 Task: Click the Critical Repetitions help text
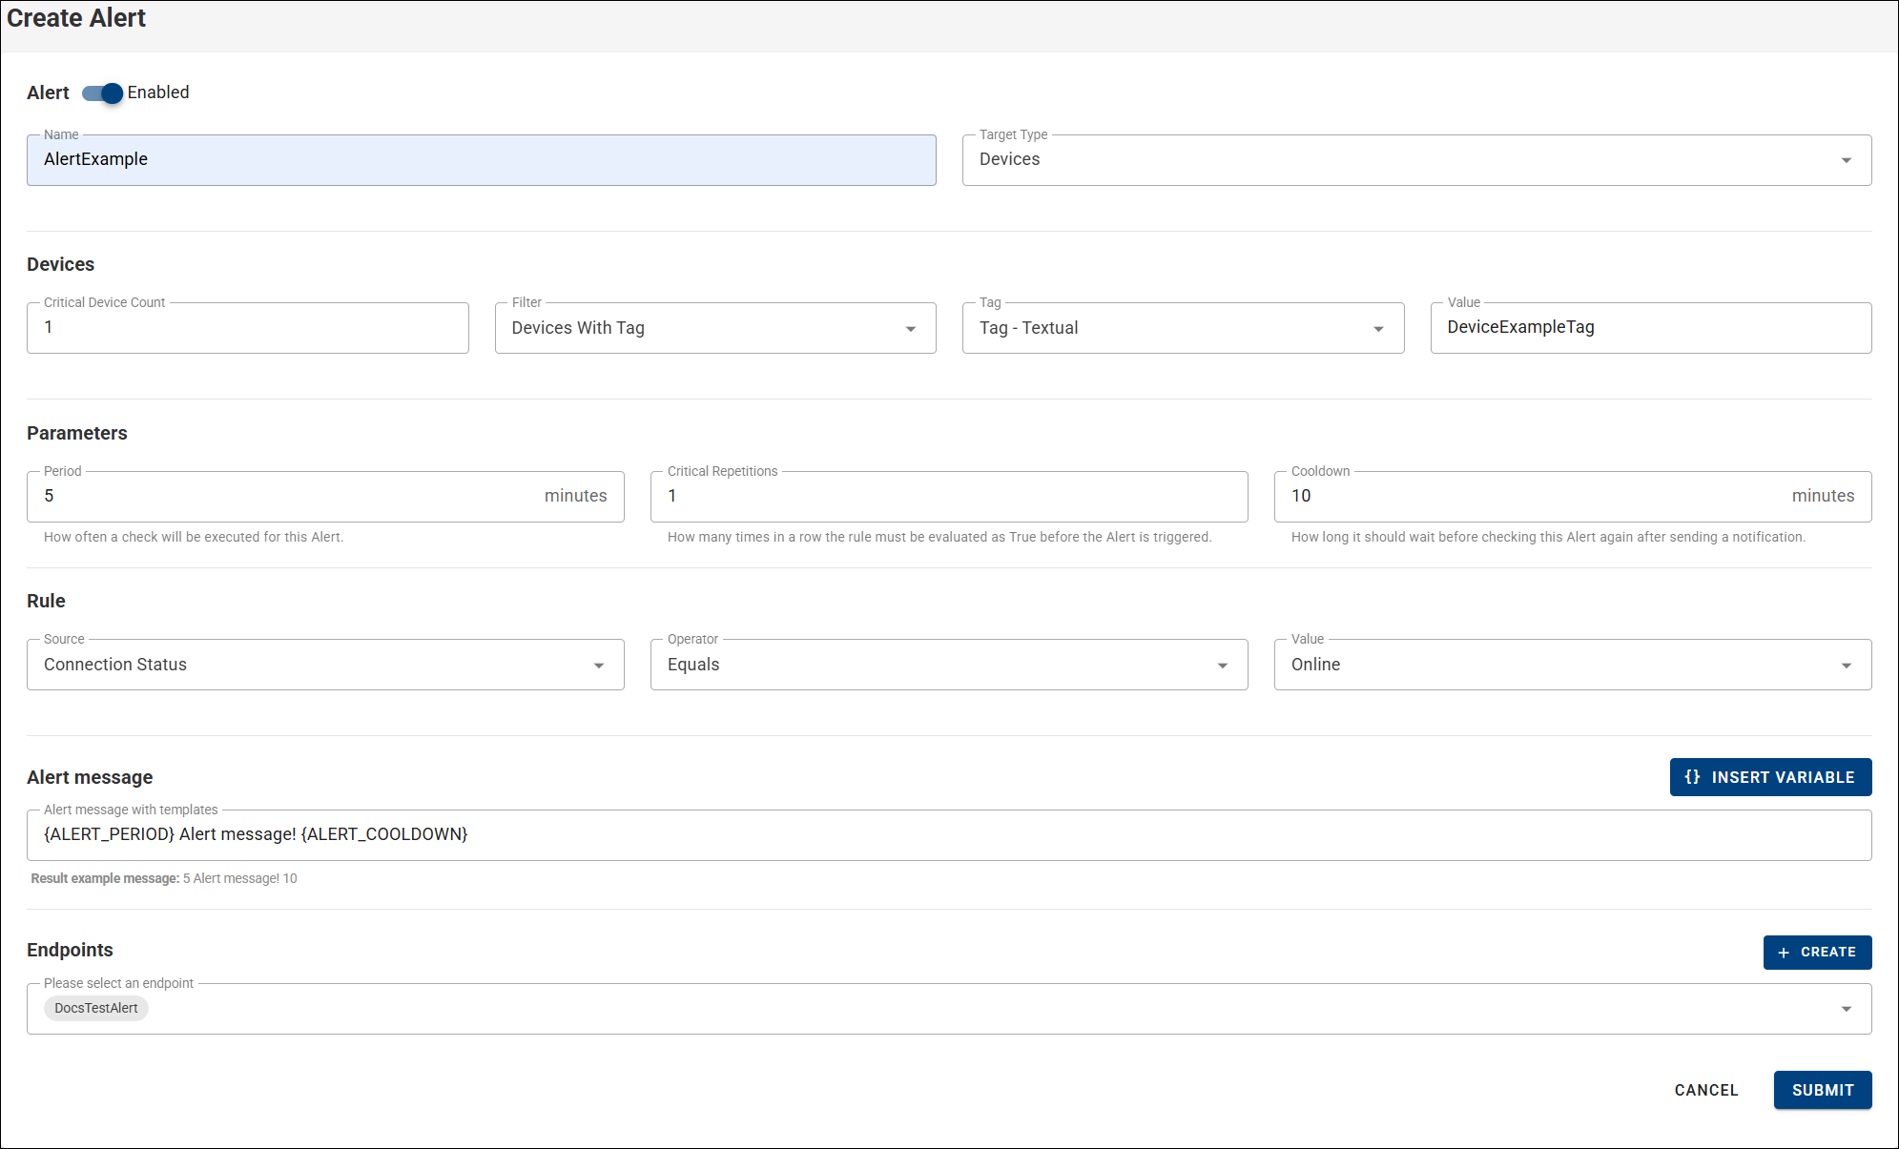click(x=939, y=537)
